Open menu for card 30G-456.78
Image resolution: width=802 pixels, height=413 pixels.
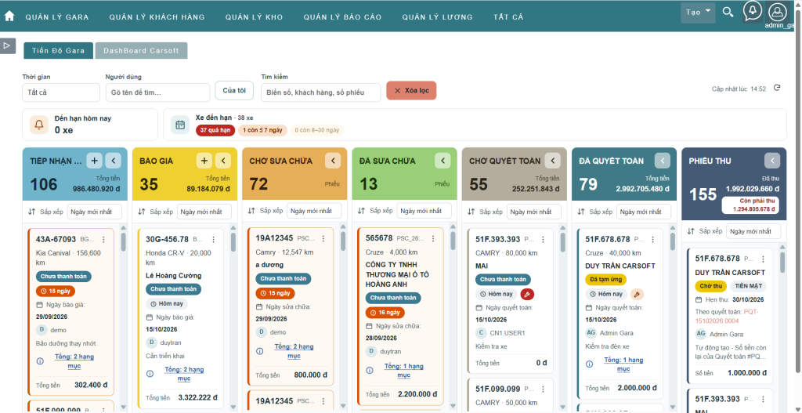click(214, 239)
